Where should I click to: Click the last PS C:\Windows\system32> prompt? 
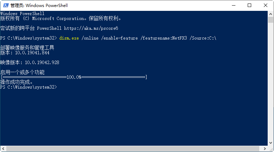[x=28, y=87]
